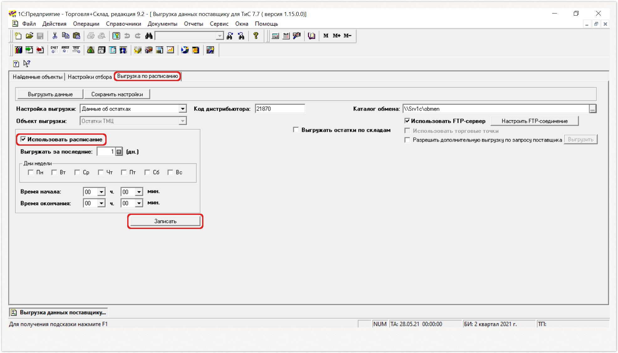The height and width of the screenshot is (353, 618).
Task: Open the Сервис menu
Action: [x=219, y=24]
